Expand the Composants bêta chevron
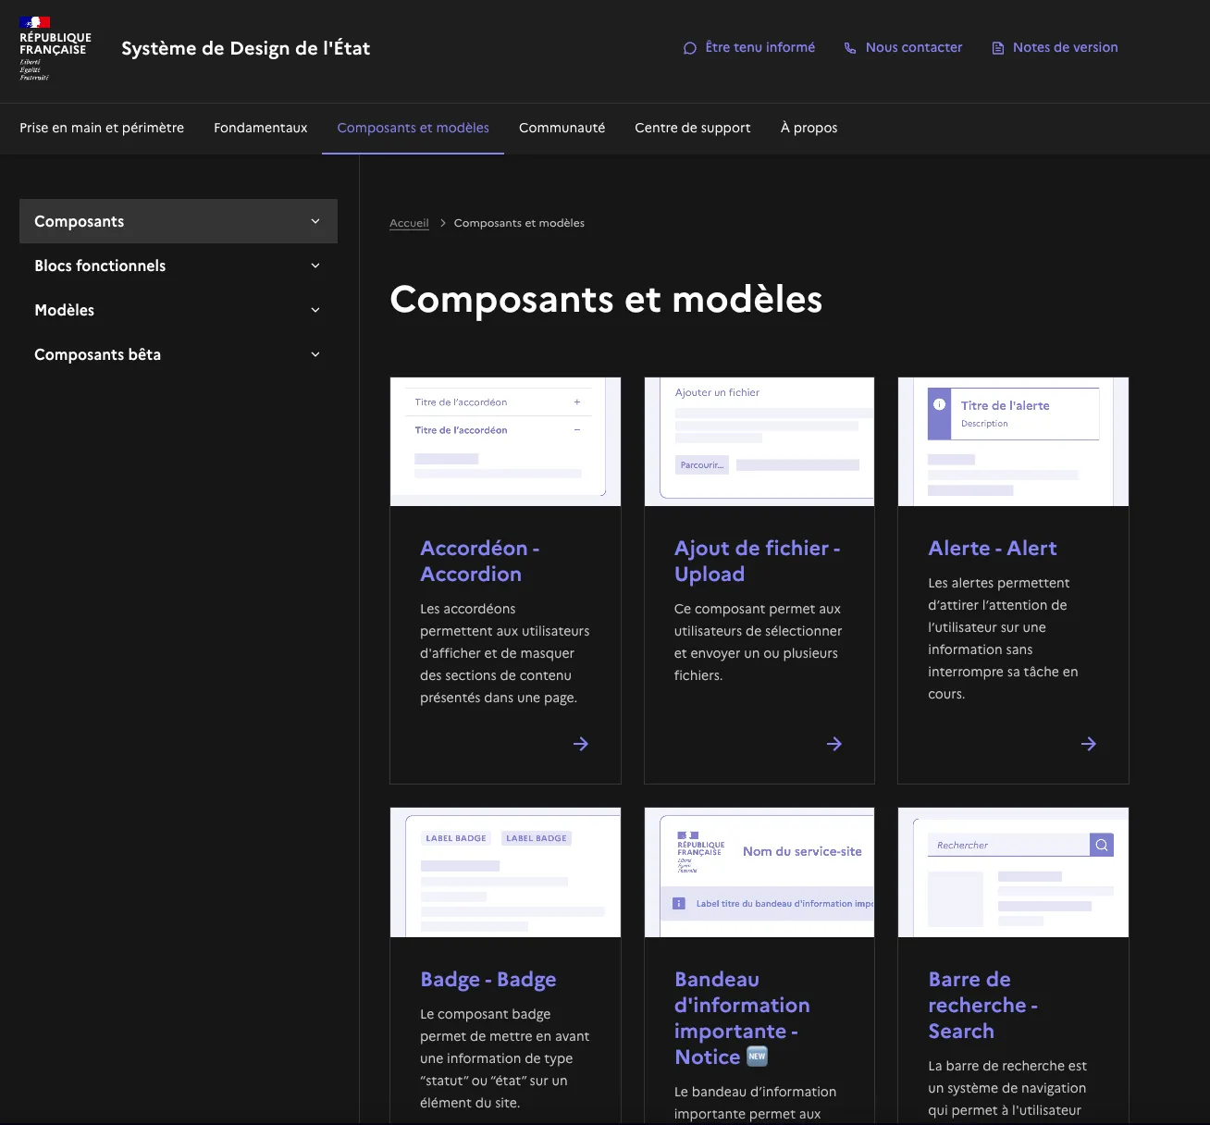 [315, 354]
